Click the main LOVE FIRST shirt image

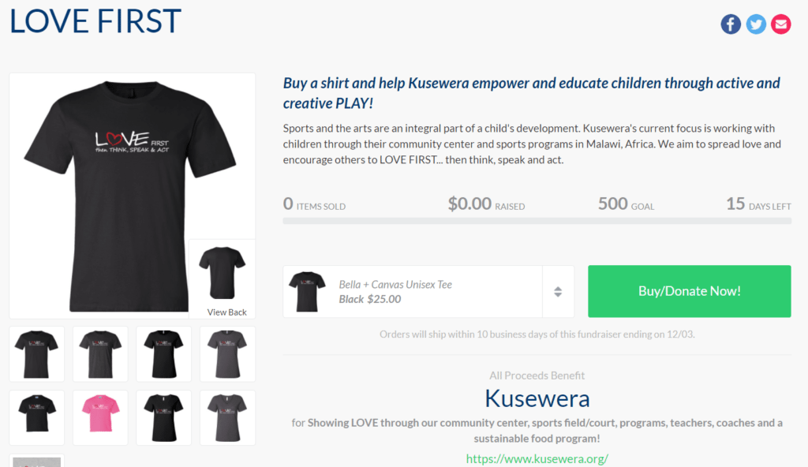pyautogui.click(x=130, y=196)
